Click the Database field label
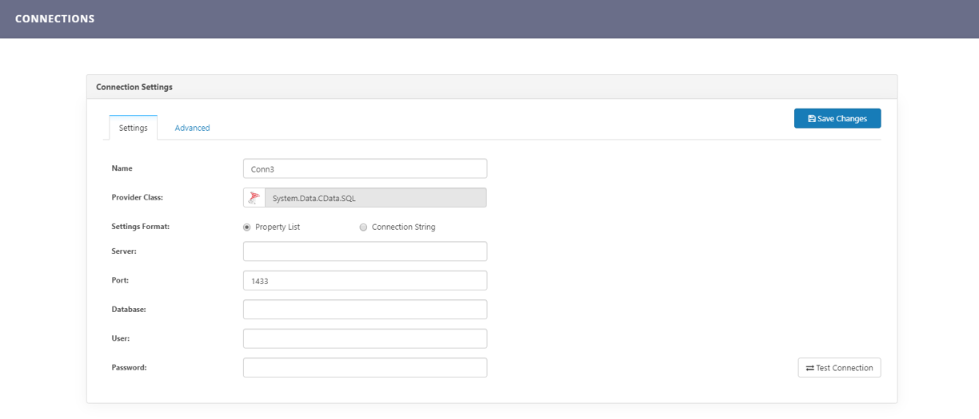979x419 pixels. (128, 309)
